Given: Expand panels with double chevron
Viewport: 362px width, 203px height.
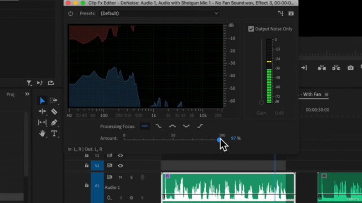Looking at the screenshot, I should pos(27,94).
